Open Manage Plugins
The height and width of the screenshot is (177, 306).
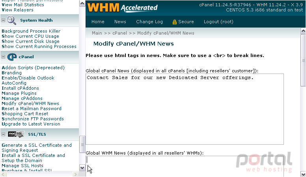click(x=19, y=93)
